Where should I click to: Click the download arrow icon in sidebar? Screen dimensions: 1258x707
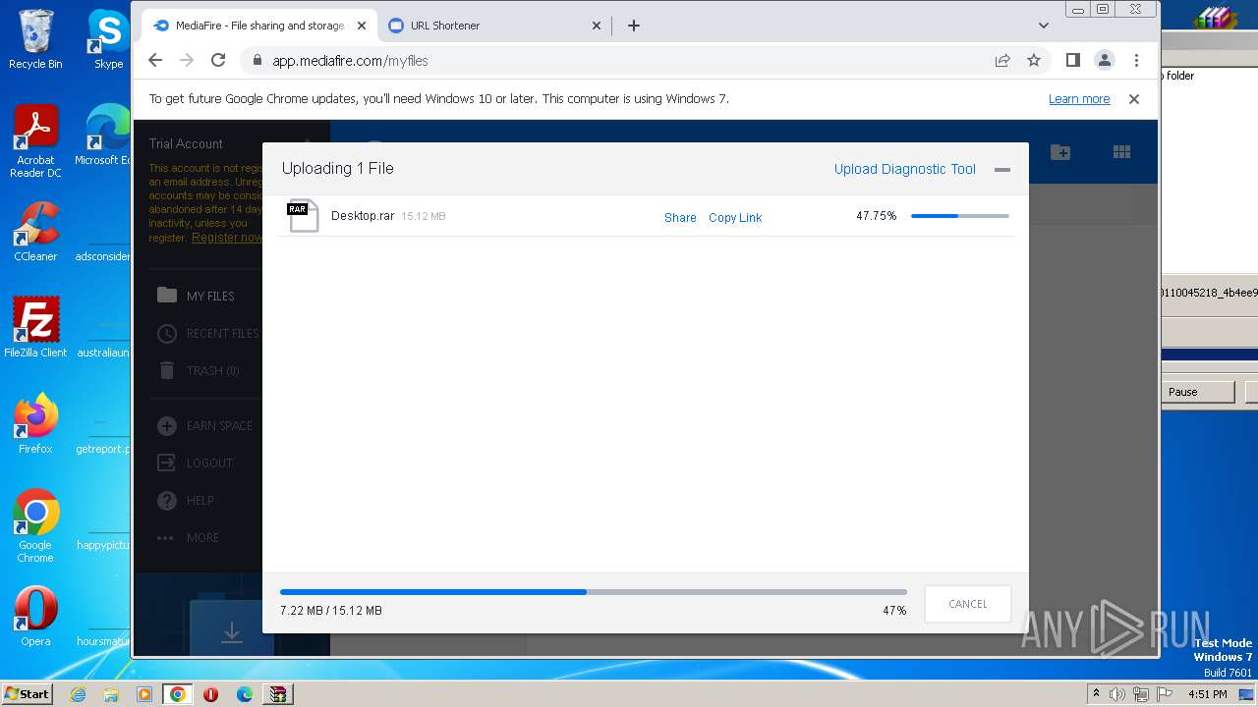pyautogui.click(x=232, y=631)
